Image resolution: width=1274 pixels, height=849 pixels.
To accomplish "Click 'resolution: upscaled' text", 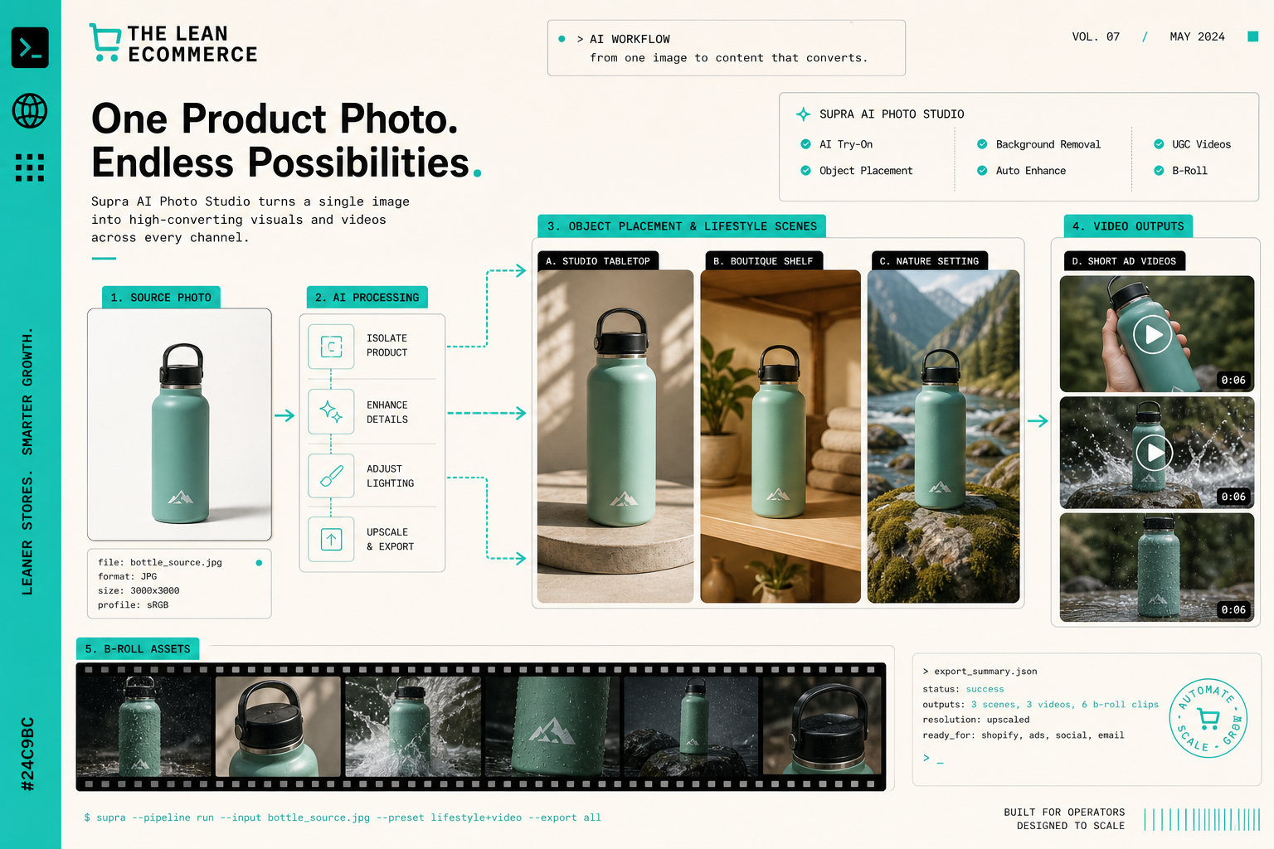I will point(976,720).
